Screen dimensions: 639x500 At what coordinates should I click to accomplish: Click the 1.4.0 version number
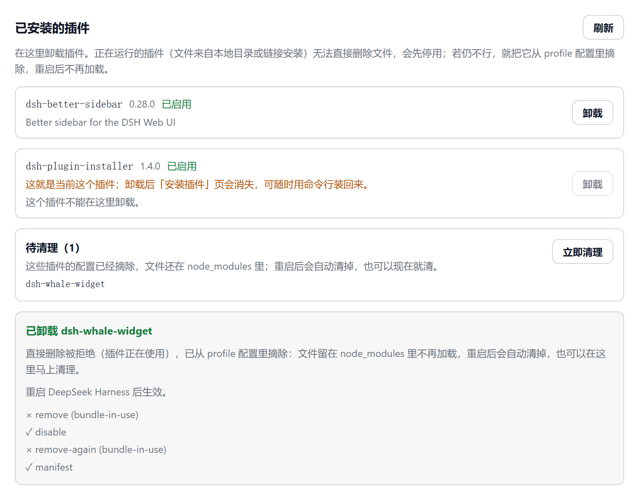[150, 166]
